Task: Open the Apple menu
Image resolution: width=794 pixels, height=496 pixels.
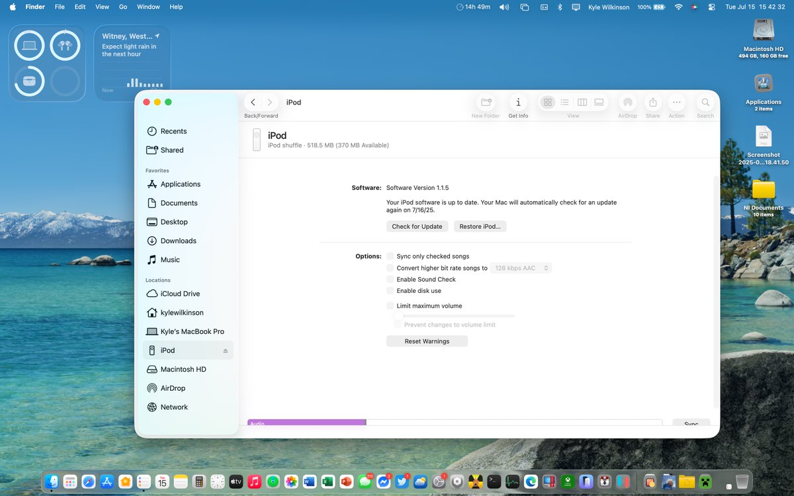Action: tap(13, 7)
